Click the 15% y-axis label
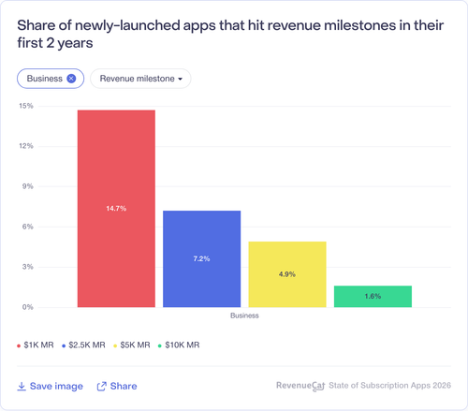 tap(26, 106)
